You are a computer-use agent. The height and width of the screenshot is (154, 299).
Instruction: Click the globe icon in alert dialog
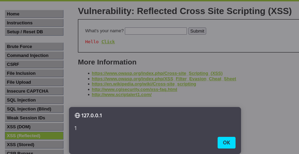coord(77,116)
